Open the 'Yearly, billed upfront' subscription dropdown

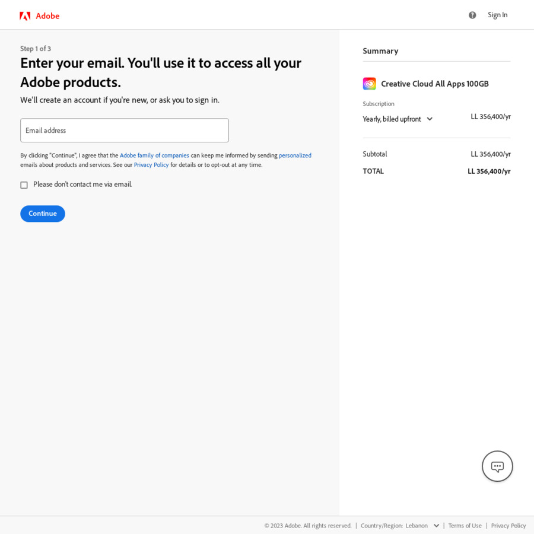[398, 119]
